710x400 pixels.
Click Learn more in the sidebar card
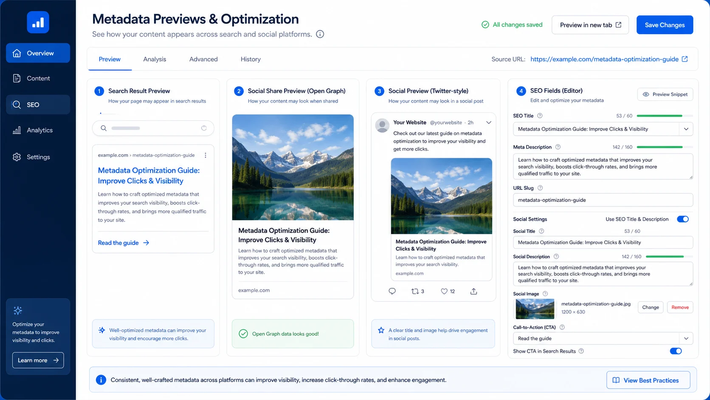[38, 360]
